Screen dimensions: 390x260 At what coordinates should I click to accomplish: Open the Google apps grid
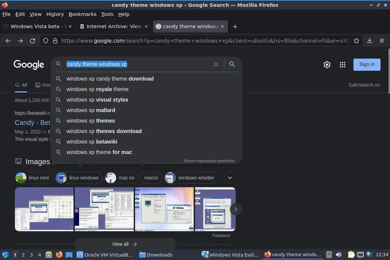pos(343,65)
